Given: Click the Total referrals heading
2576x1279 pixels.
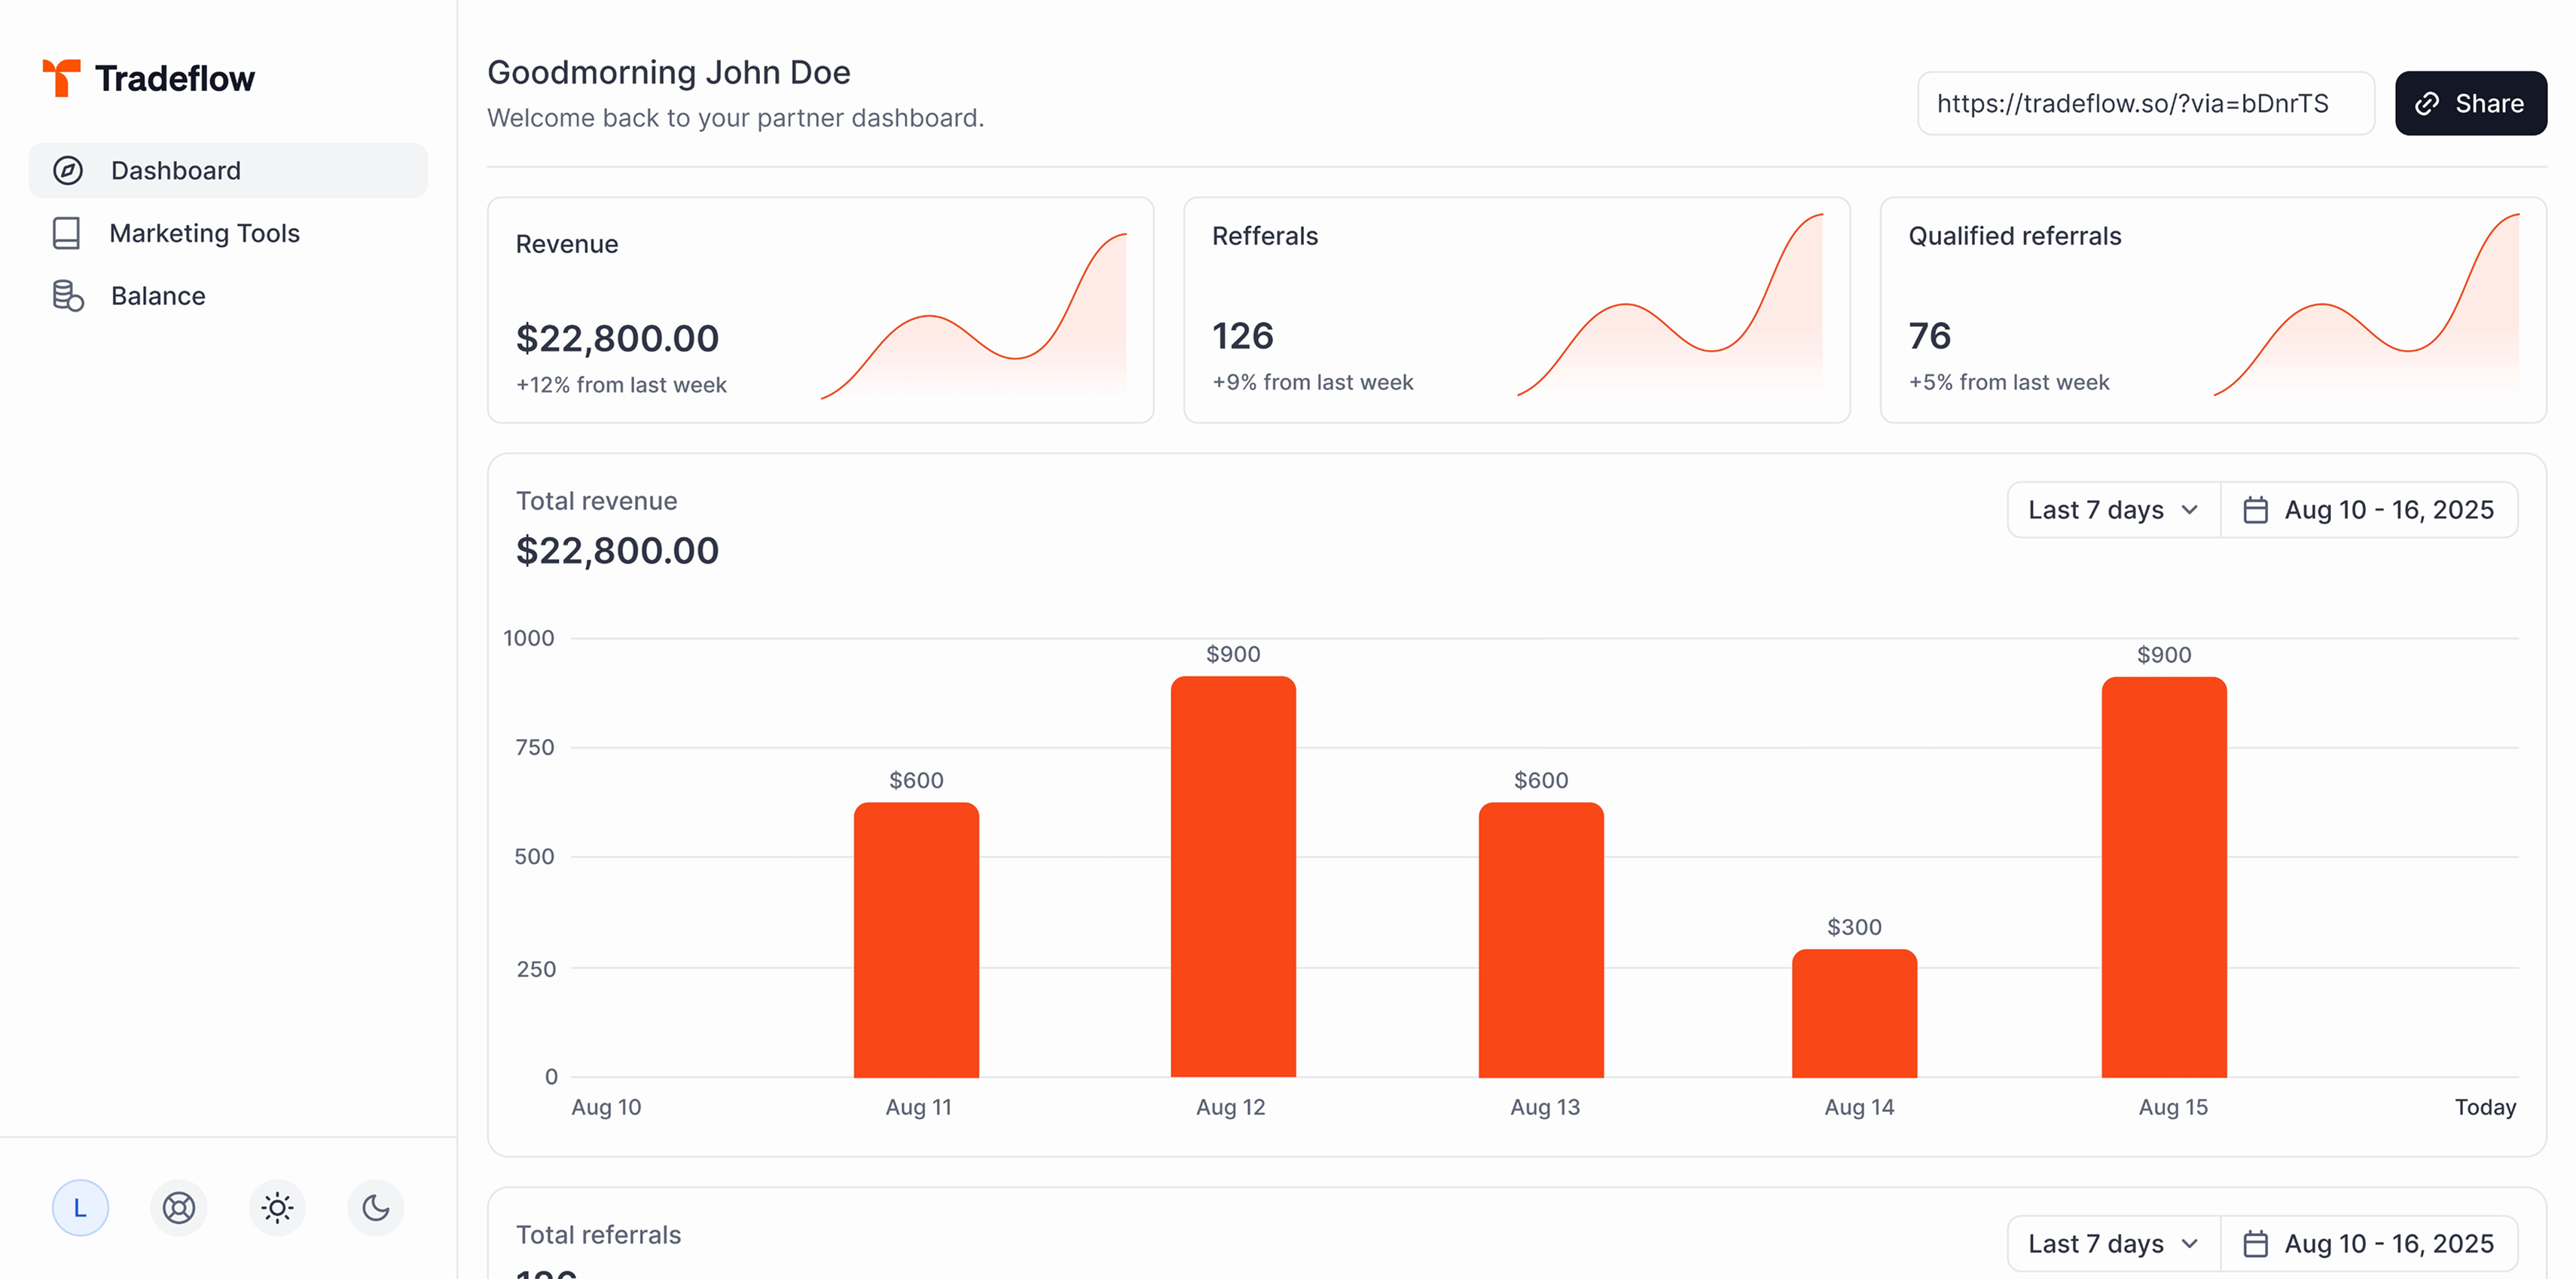Looking at the screenshot, I should click(598, 1235).
